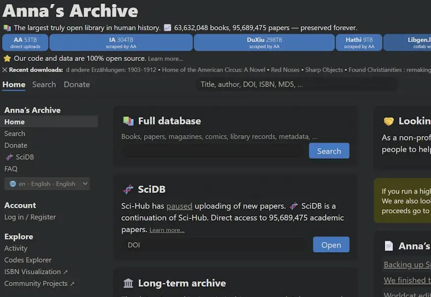Click the globe icon in language selector
The width and height of the screenshot is (431, 297).
pos(13,184)
